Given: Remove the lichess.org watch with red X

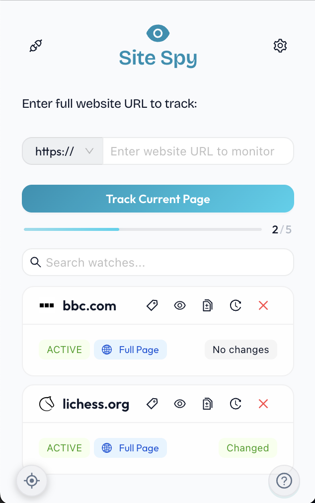Looking at the screenshot, I should point(263,404).
